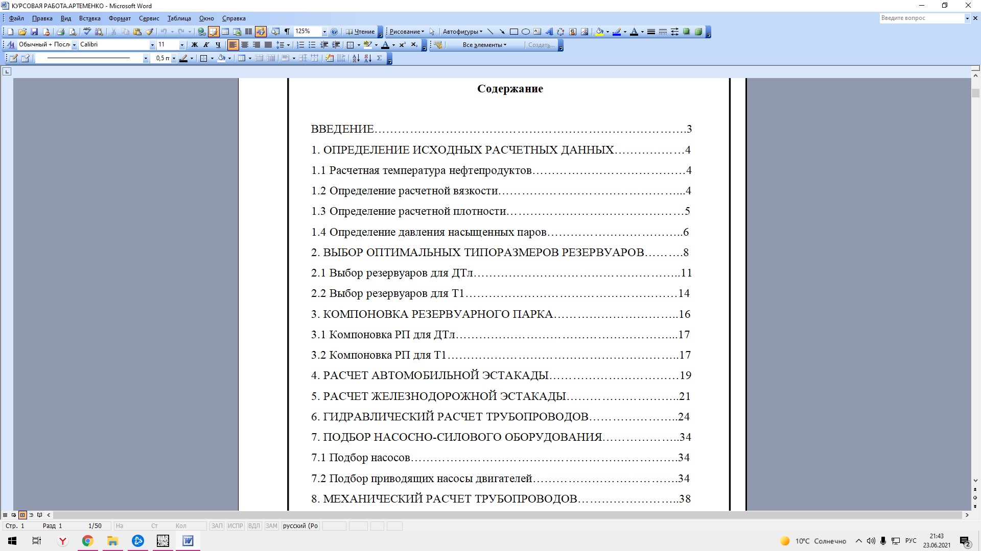Toggle show paragraph marks (¶)

(287, 32)
